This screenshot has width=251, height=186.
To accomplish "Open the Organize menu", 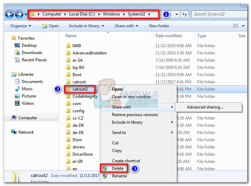I will pos(21,26).
